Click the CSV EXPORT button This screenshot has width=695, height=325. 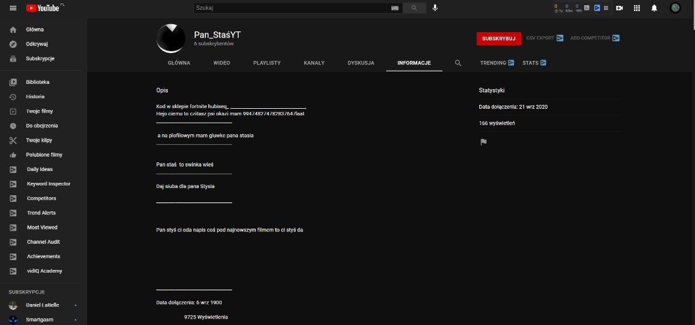tap(544, 38)
